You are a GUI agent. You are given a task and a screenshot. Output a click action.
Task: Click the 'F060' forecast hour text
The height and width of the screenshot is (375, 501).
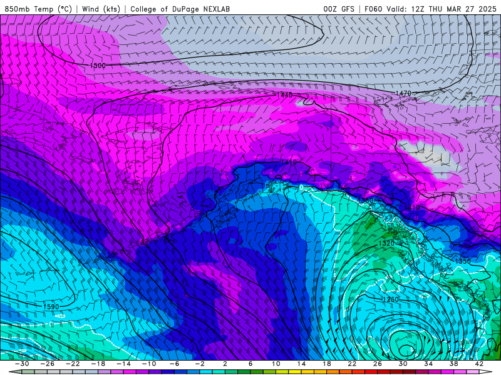point(373,9)
